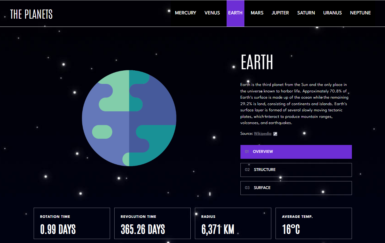Show the 02 Structure section
The width and height of the screenshot is (385, 243).
[x=296, y=170]
